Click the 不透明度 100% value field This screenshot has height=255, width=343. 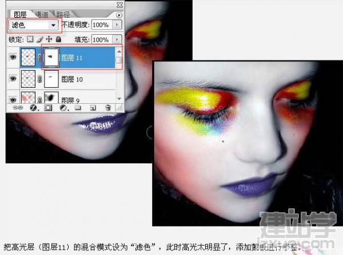[102, 25]
